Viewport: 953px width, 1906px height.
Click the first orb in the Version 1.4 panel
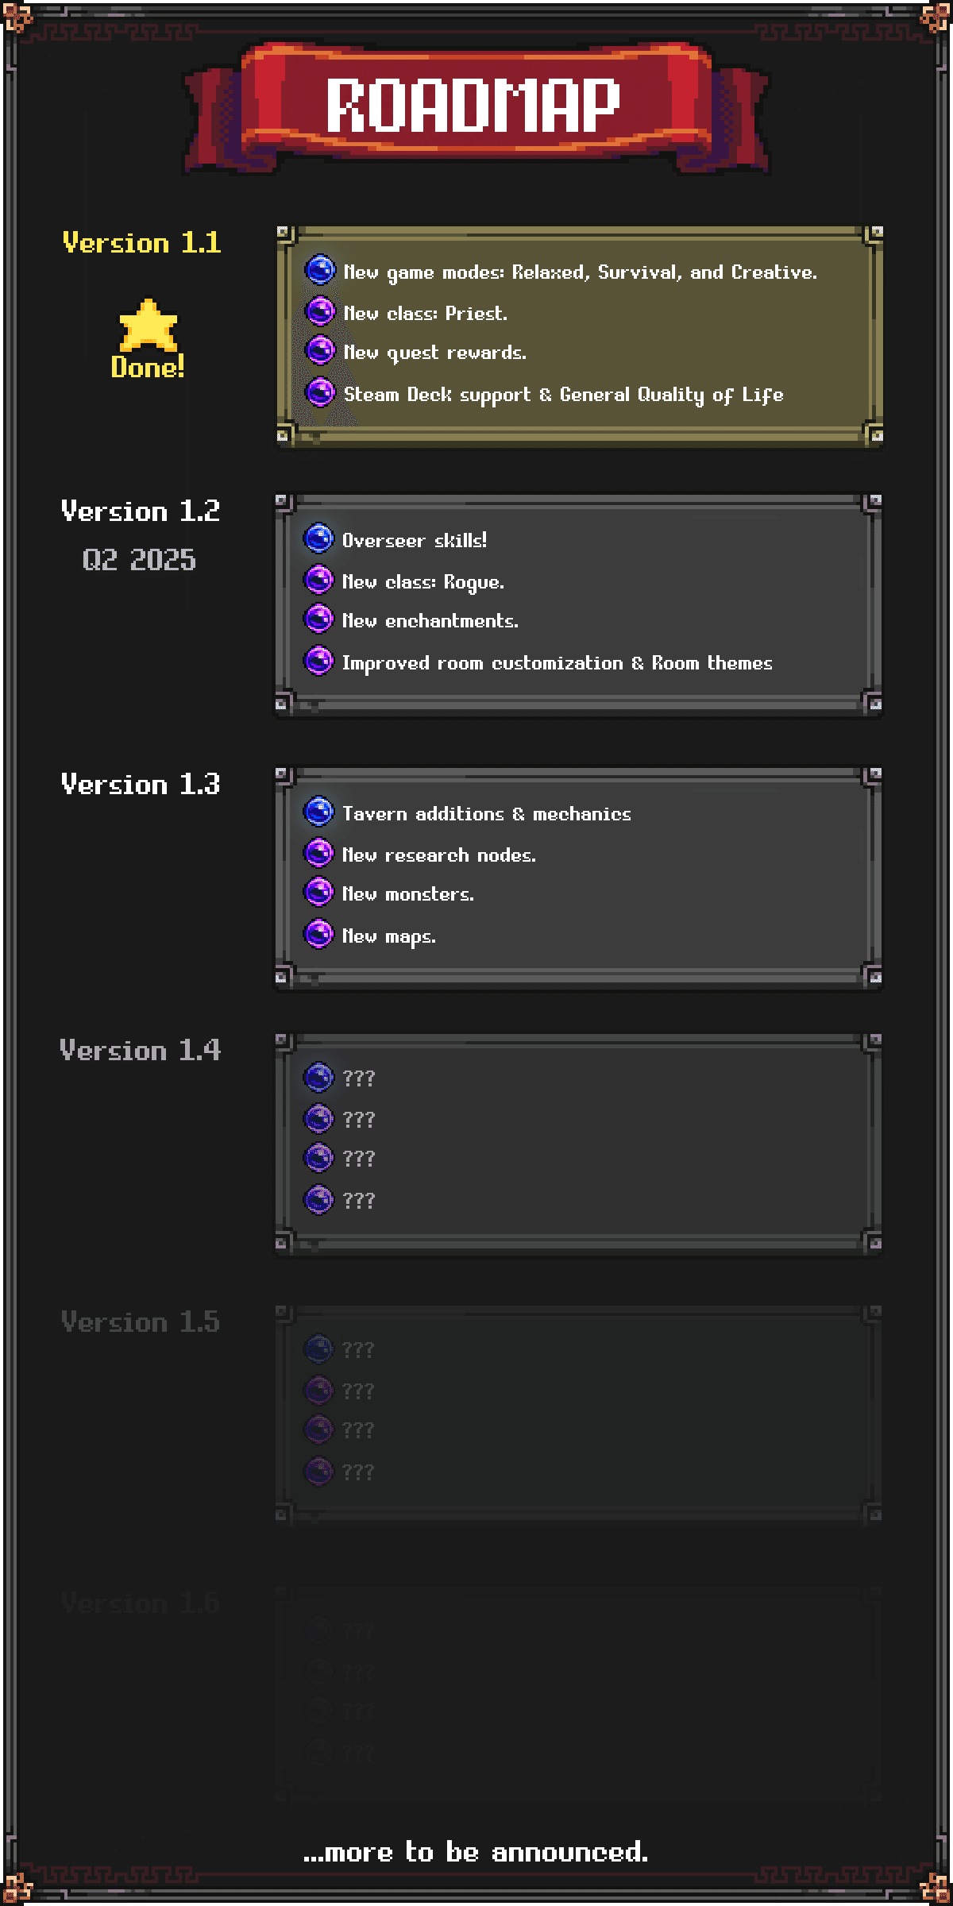[318, 1078]
